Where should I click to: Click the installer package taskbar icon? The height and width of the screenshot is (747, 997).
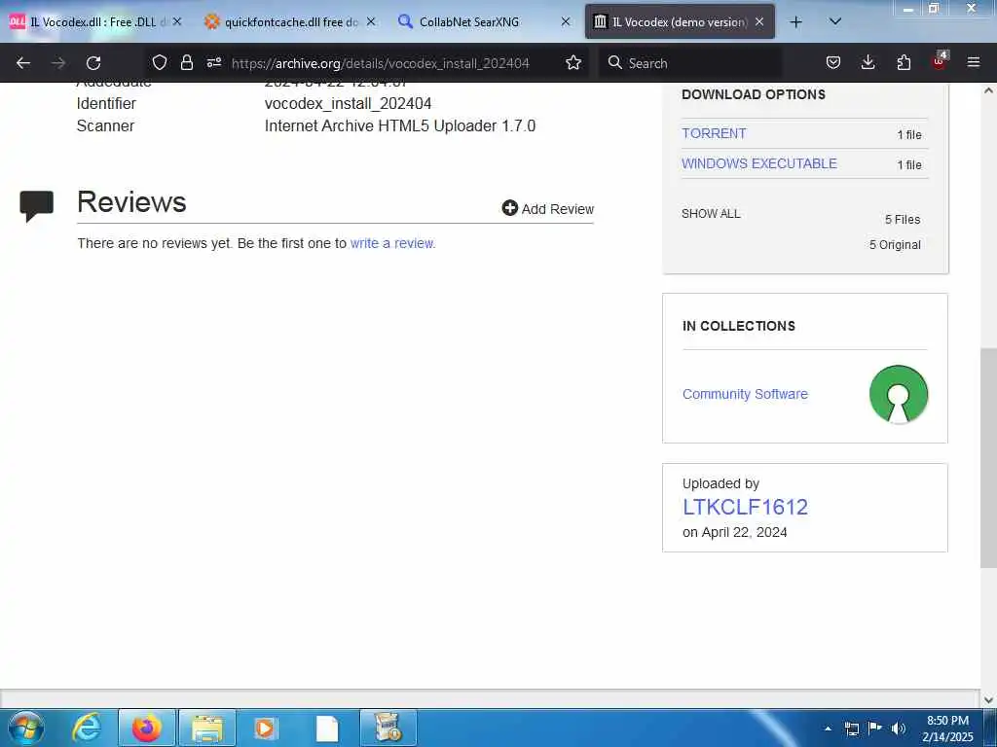(x=388, y=728)
